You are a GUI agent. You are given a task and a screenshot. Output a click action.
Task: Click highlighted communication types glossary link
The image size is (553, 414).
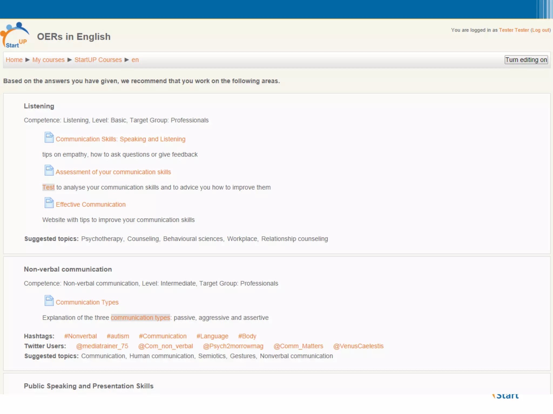tap(140, 318)
